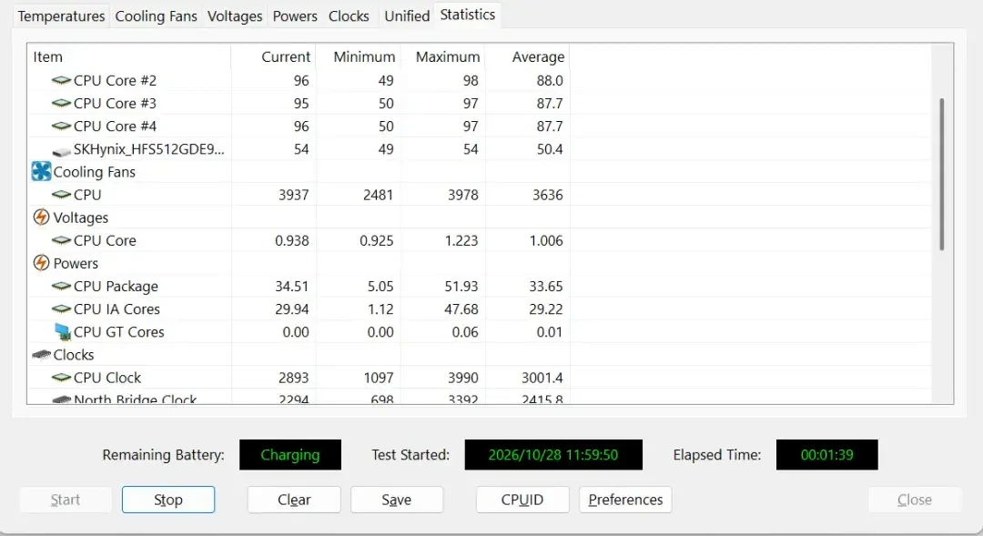
Task: Click the chip icon beside CPU Core #2
Action: click(61, 80)
